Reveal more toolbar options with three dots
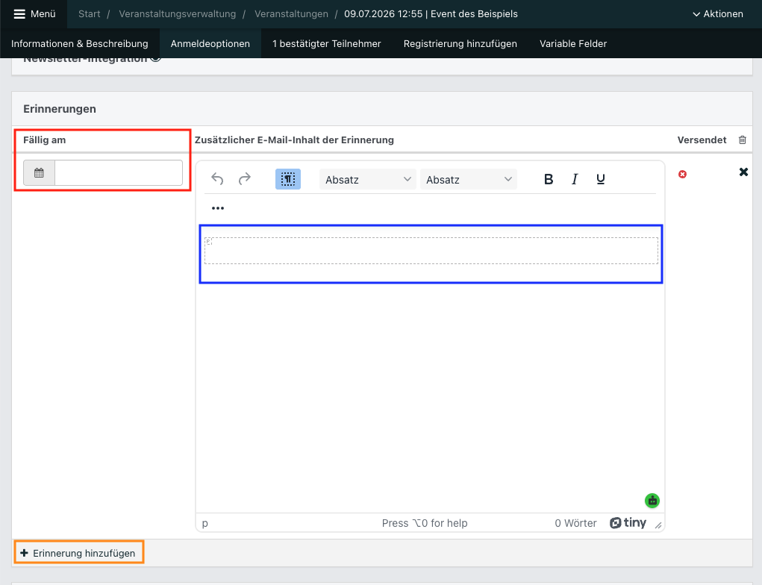 tap(218, 208)
